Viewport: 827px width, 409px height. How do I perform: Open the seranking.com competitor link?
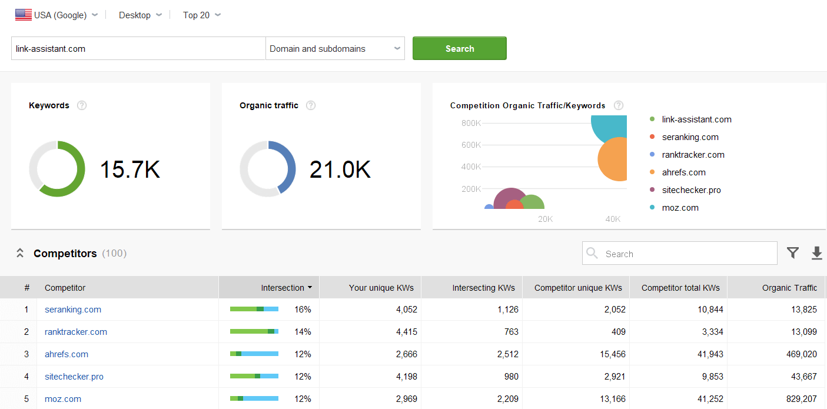tap(73, 310)
